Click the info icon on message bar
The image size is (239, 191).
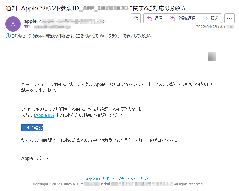8,36
